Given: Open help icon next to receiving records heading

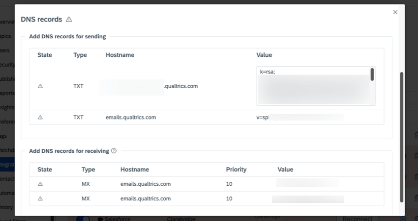Looking at the screenshot, I should click(x=114, y=151).
